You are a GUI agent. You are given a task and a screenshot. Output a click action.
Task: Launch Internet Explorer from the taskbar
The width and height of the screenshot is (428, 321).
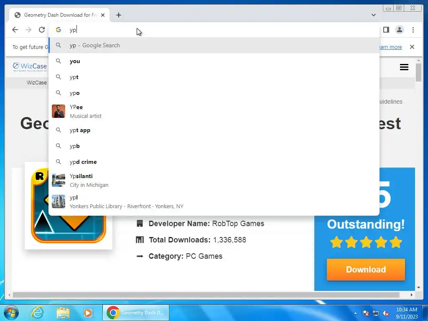37,313
